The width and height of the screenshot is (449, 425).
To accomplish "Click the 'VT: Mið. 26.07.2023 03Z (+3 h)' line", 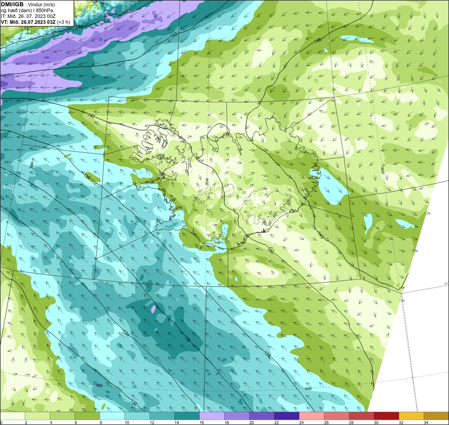I will pyautogui.click(x=35, y=22).
